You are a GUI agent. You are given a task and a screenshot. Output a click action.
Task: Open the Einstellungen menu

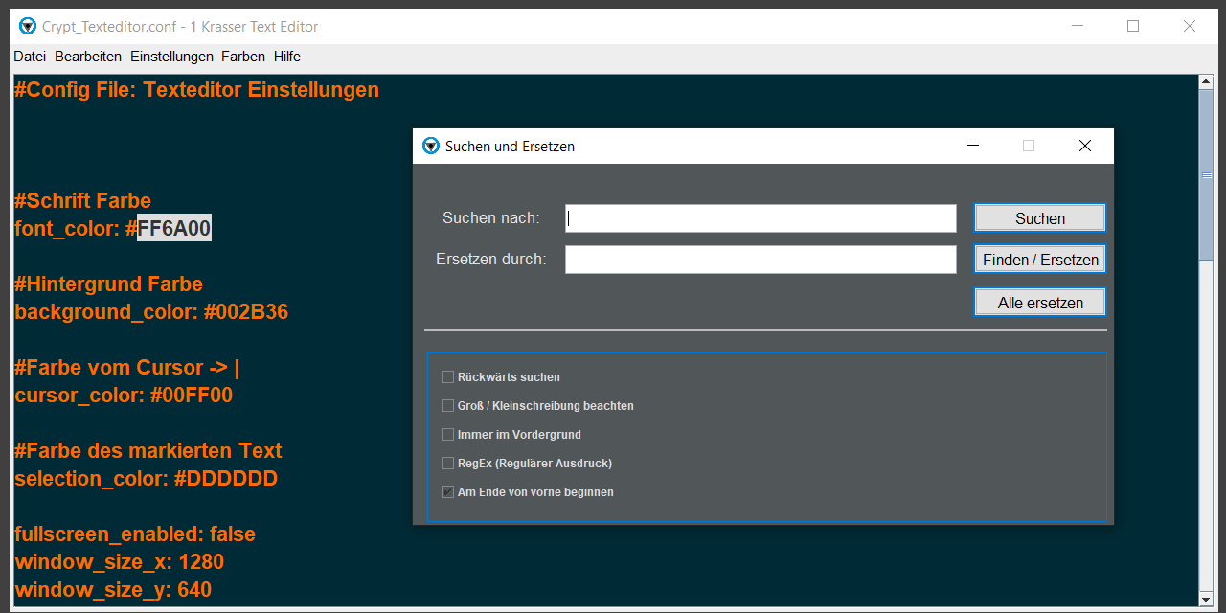tap(171, 57)
